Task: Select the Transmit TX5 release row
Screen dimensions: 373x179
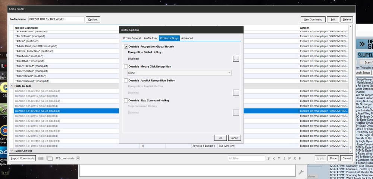Action: 181,101
